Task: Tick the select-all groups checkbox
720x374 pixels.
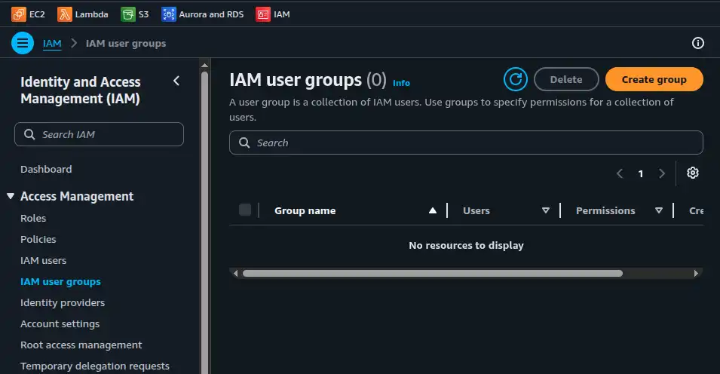Action: 245,210
